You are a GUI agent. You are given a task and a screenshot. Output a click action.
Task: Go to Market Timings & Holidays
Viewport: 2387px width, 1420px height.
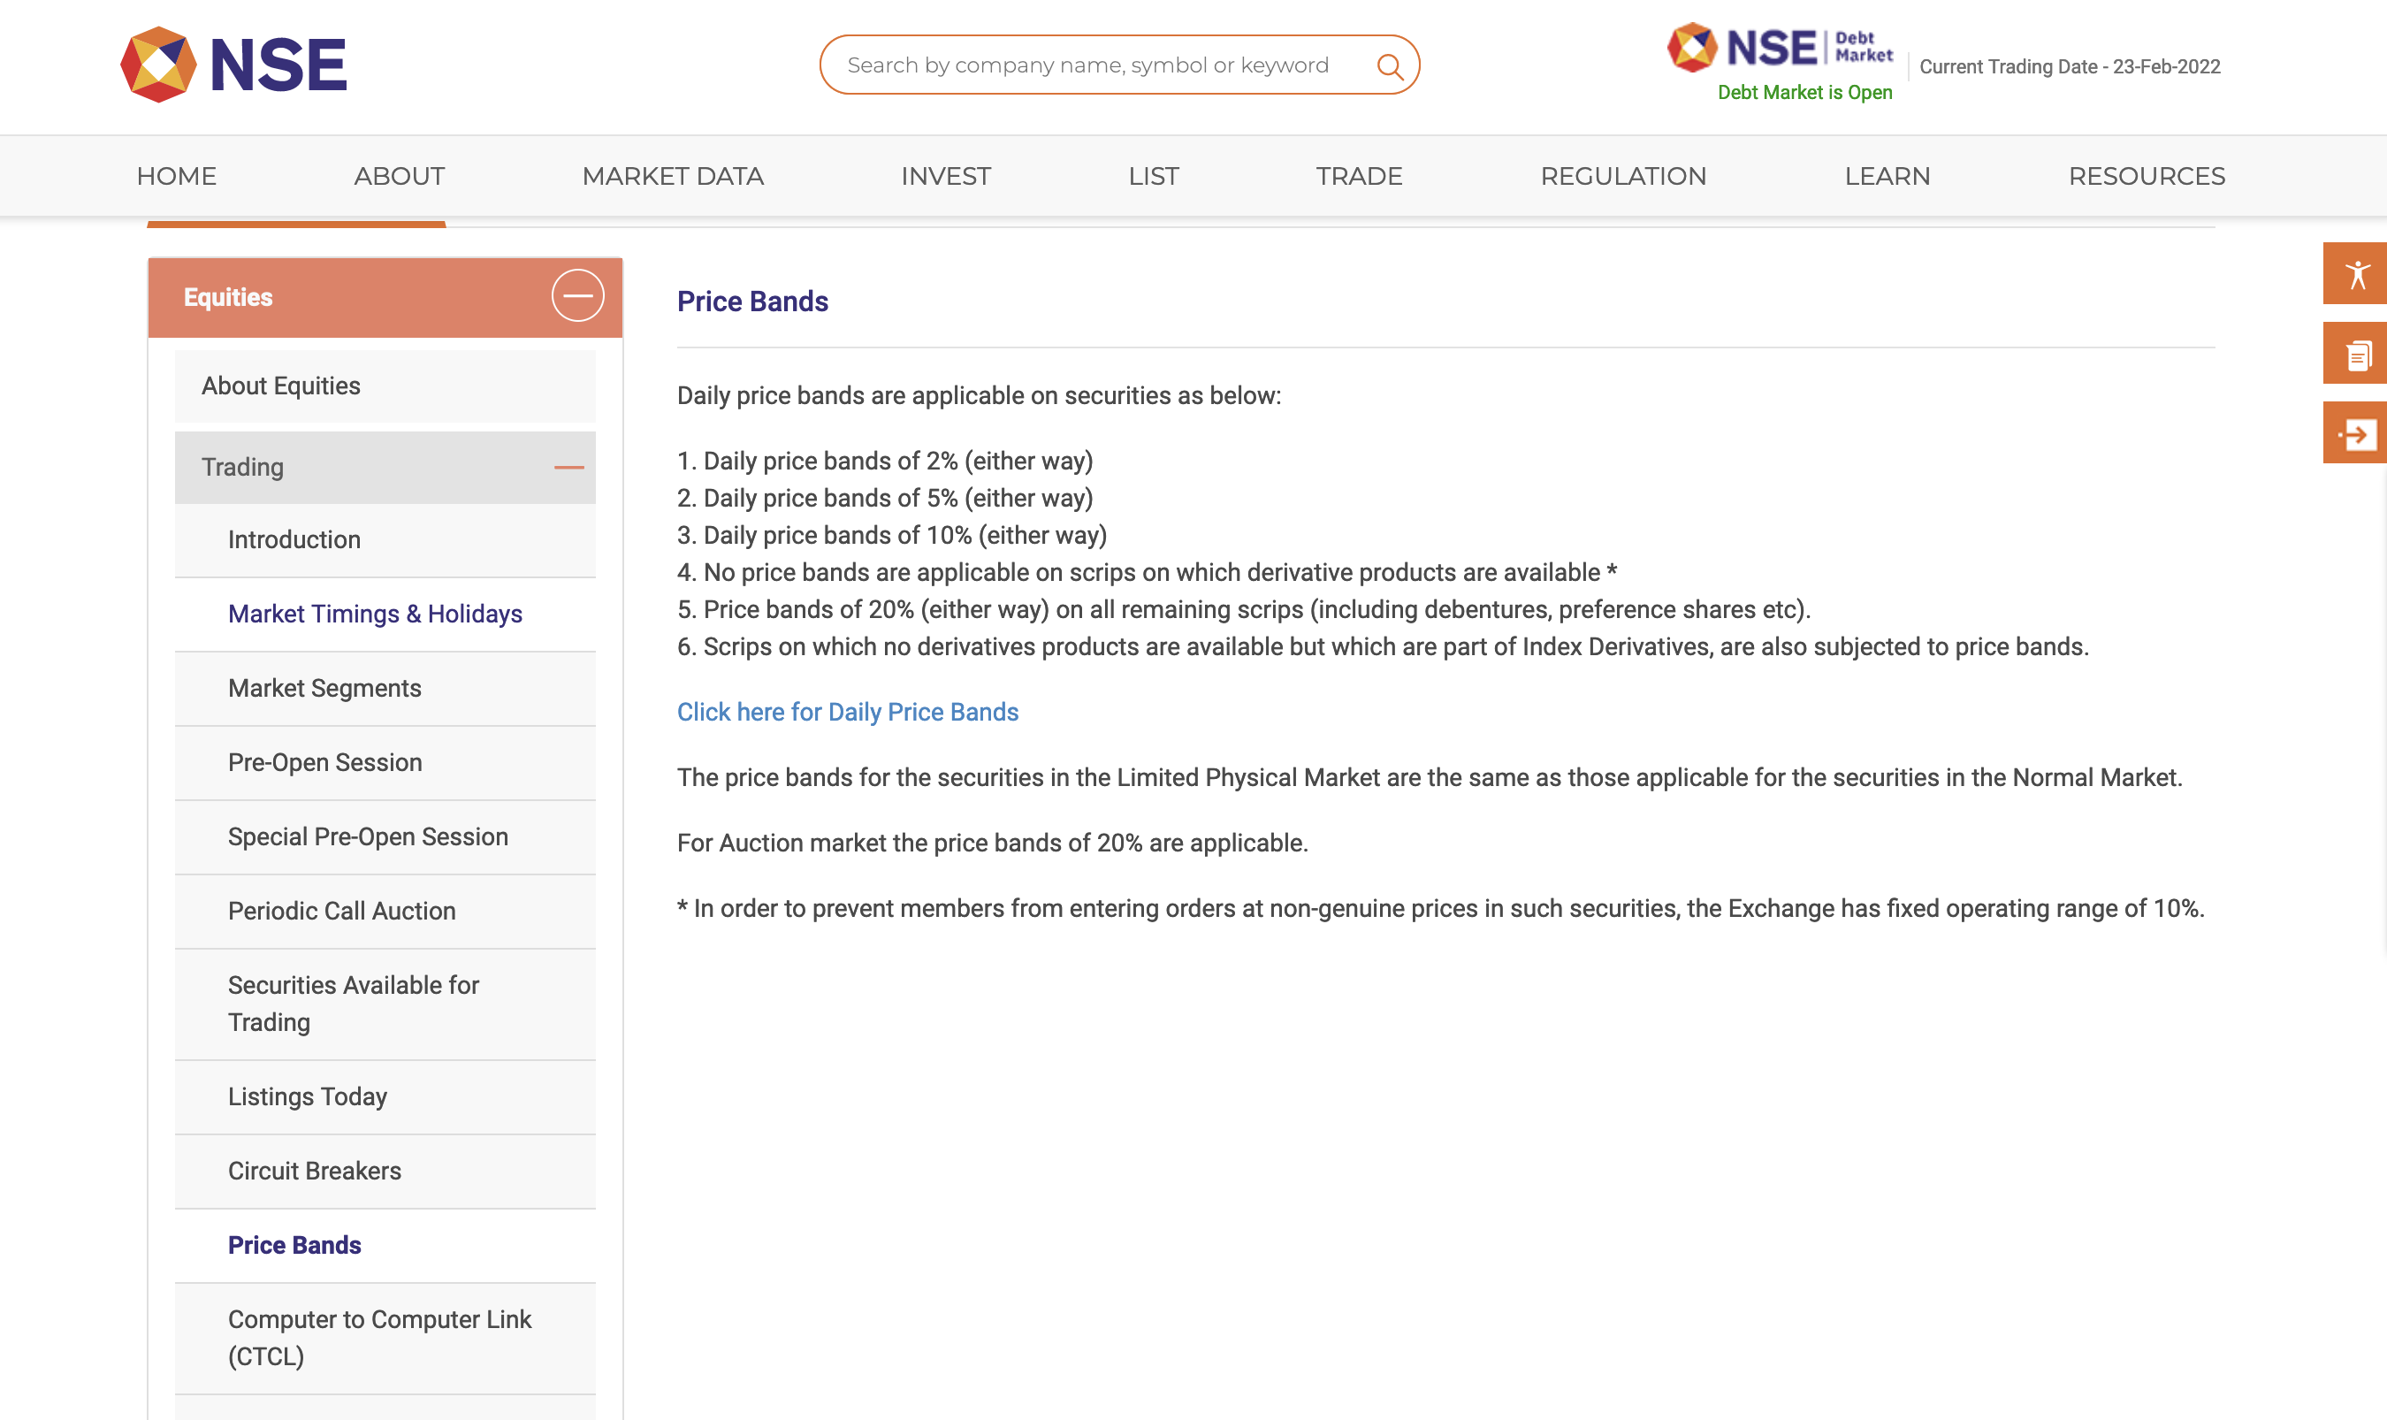(x=375, y=615)
